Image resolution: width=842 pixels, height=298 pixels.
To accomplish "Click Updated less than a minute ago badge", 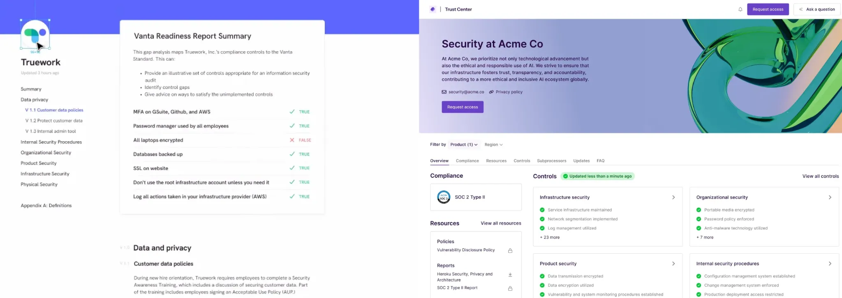I will (x=597, y=176).
